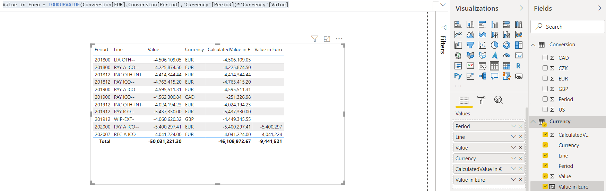Screen dimensions: 606x191
Task: Click the Fields Search box
Action: (x=568, y=27)
